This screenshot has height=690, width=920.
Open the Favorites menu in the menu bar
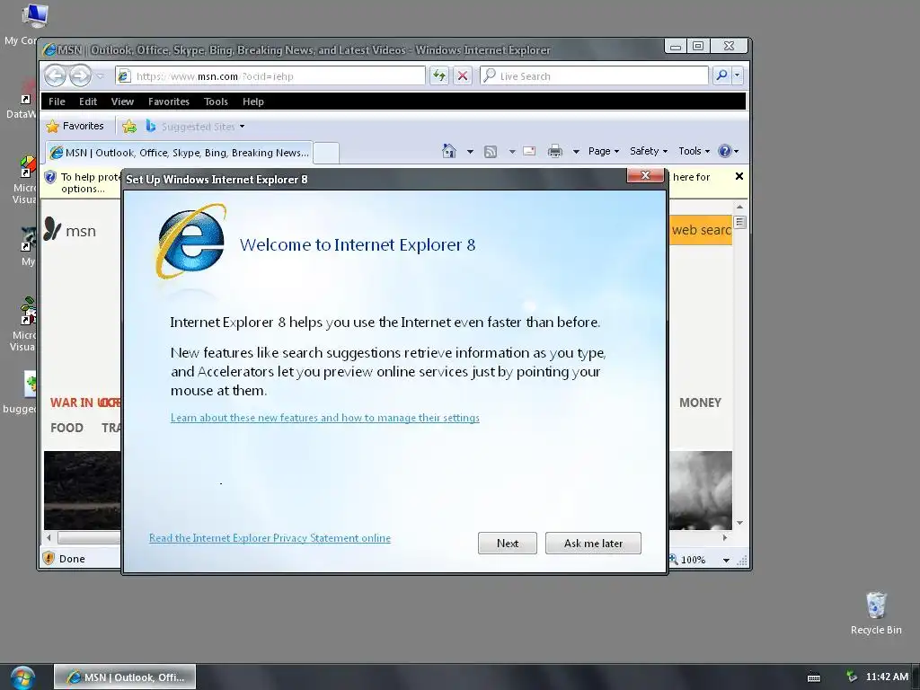tap(169, 102)
